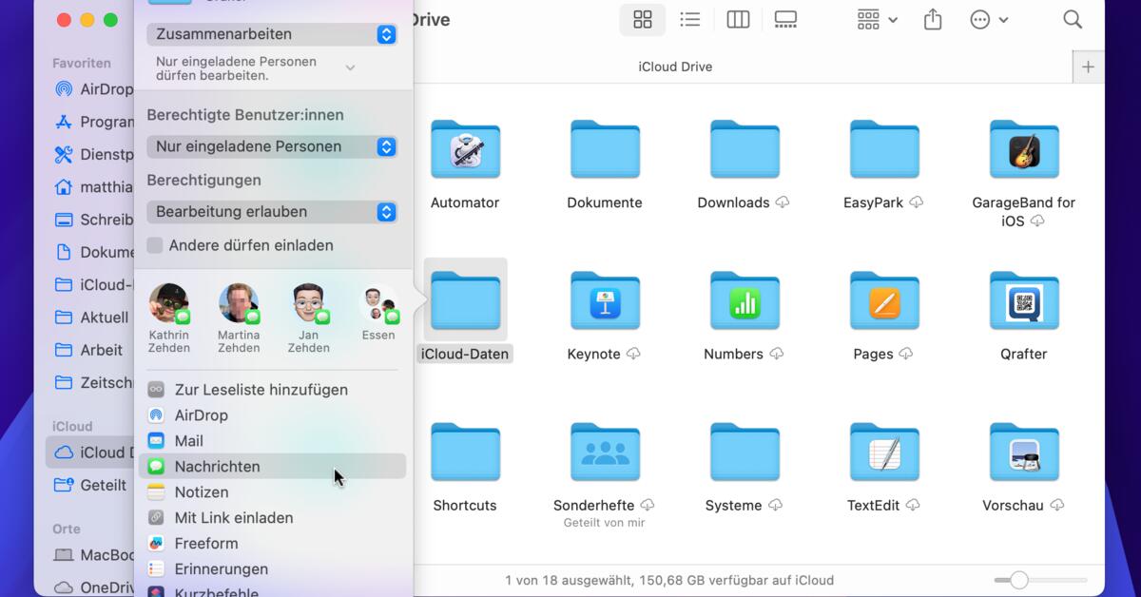The image size is (1141, 597).
Task: Open the gallery view icon
Action: click(x=785, y=19)
